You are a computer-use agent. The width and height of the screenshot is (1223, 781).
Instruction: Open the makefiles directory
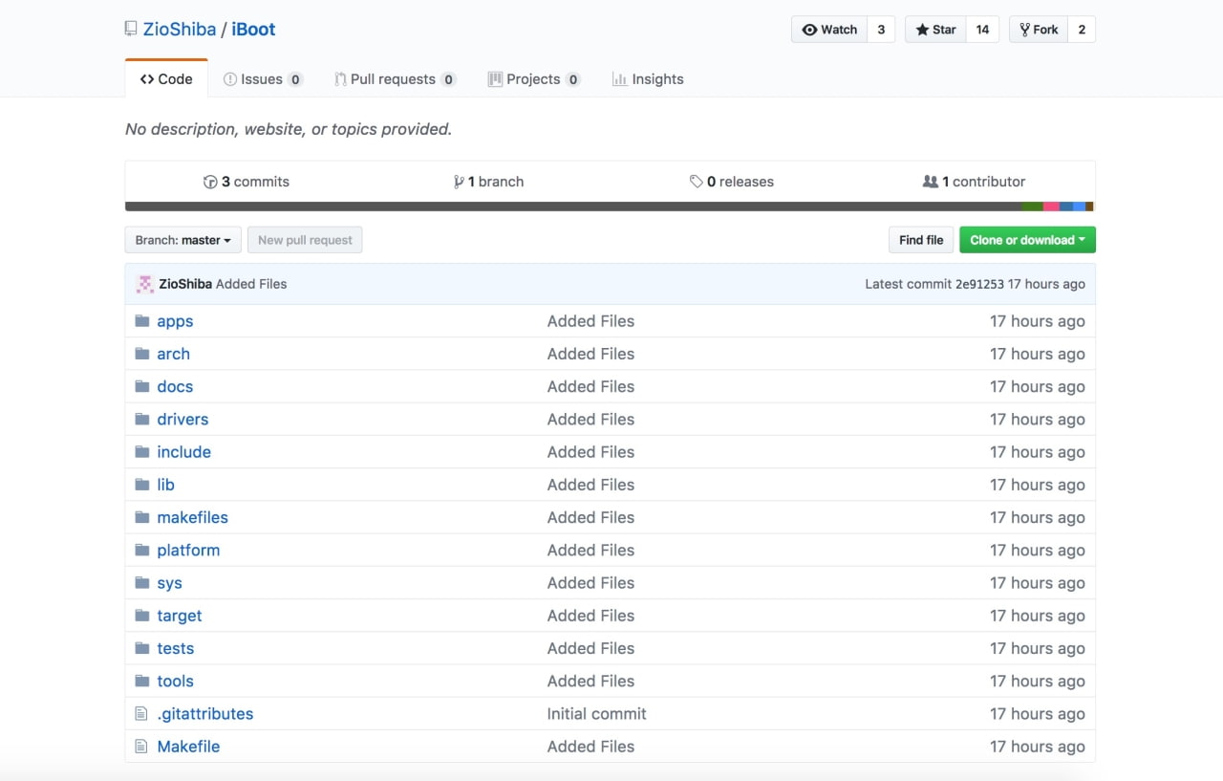click(x=192, y=517)
